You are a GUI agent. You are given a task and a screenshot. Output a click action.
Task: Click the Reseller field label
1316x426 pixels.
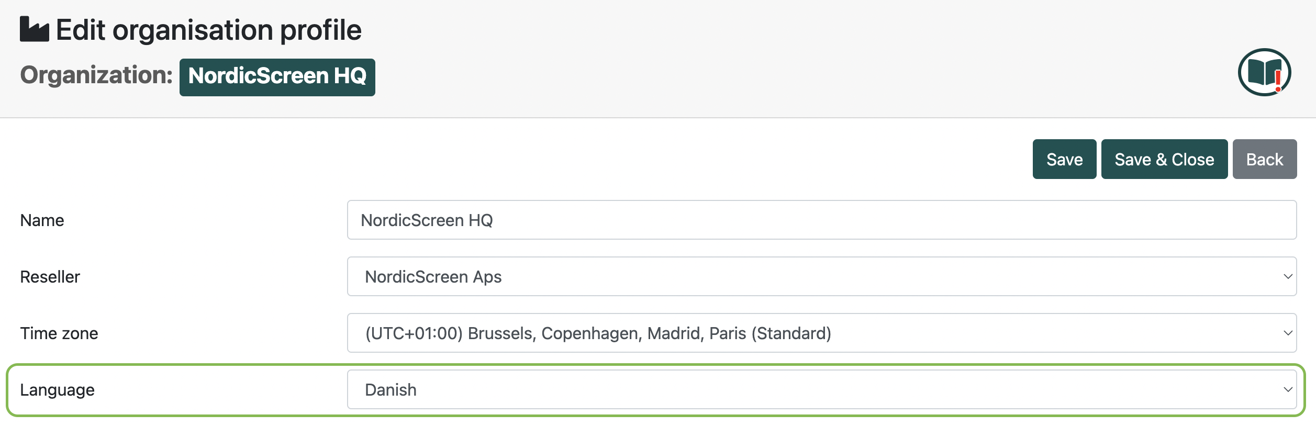click(50, 277)
